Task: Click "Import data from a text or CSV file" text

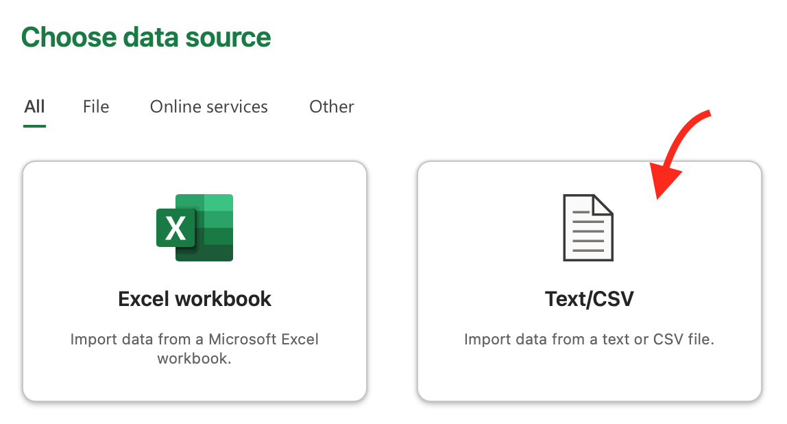Action: point(589,340)
